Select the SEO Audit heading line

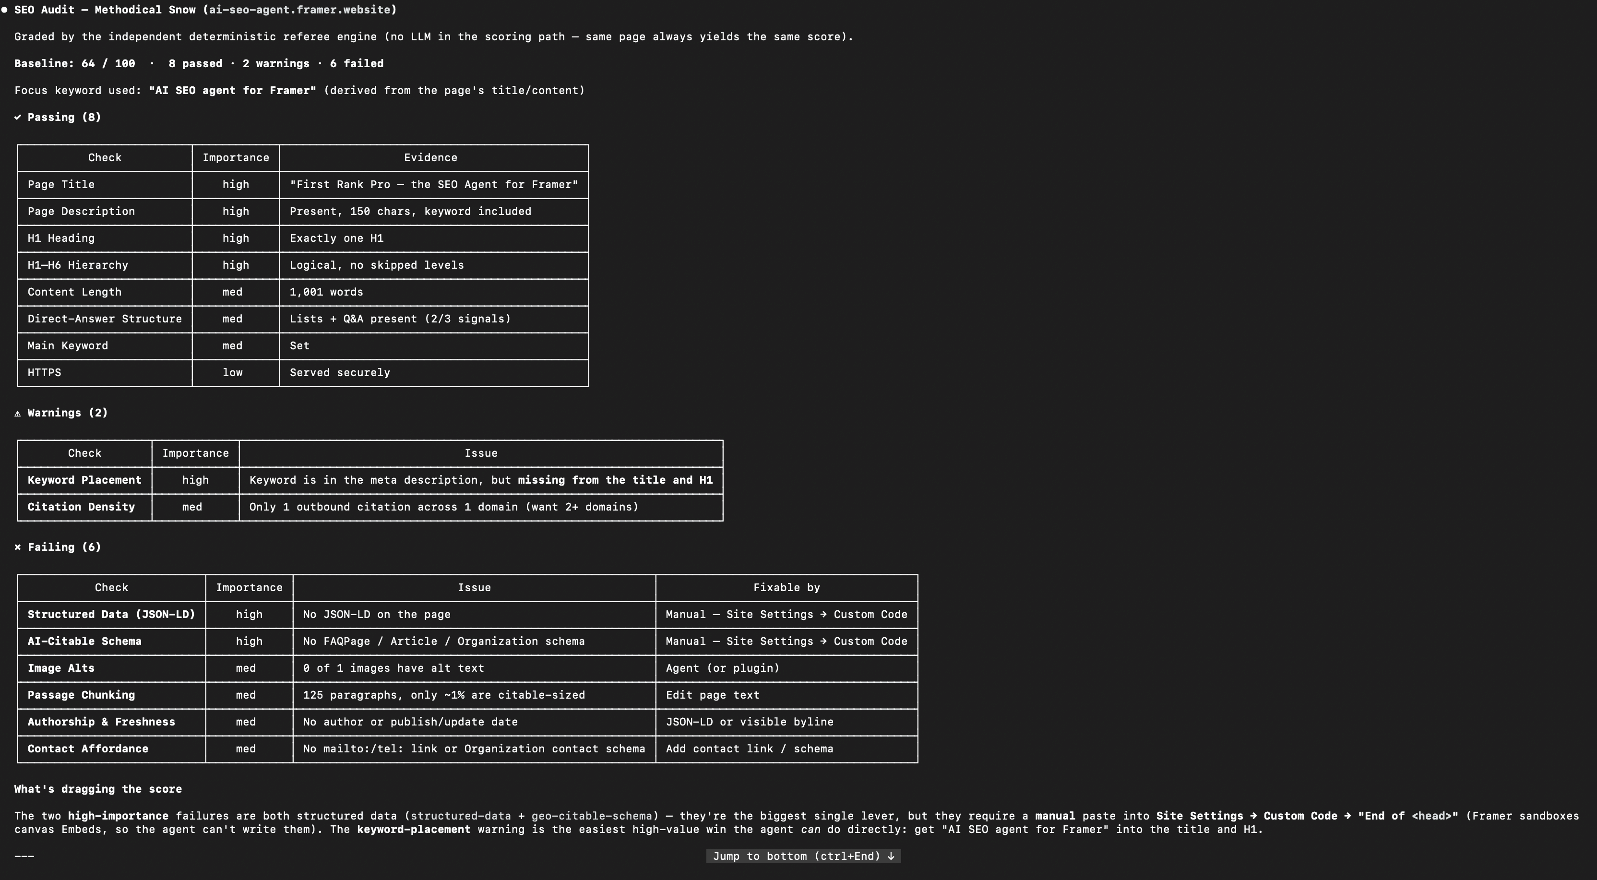point(205,10)
